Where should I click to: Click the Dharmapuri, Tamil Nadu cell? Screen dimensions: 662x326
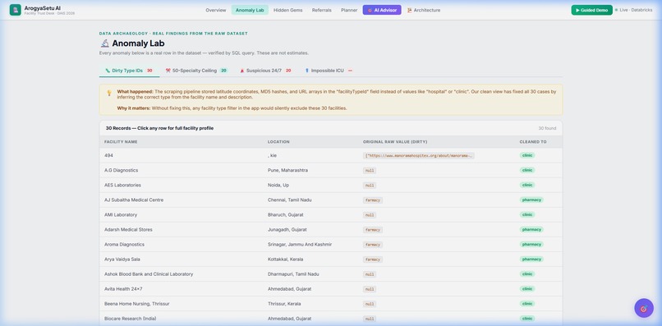[293, 274]
